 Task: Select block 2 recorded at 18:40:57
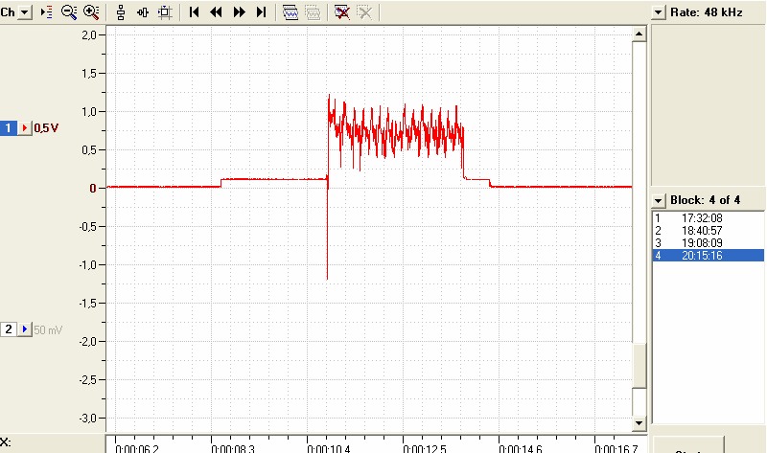[x=708, y=230]
